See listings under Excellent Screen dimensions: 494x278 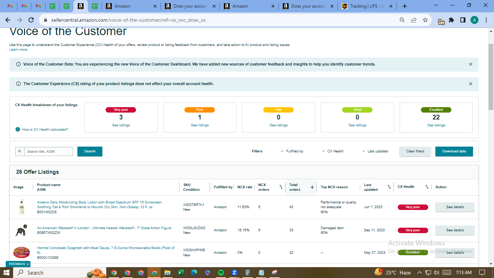tap(436, 125)
